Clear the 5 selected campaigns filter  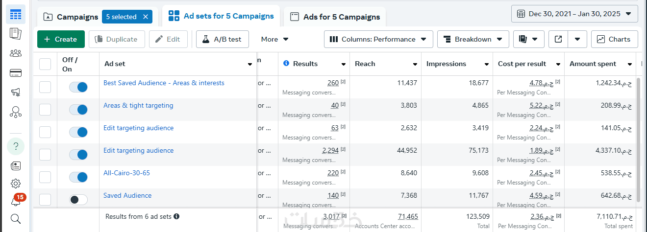point(146,17)
